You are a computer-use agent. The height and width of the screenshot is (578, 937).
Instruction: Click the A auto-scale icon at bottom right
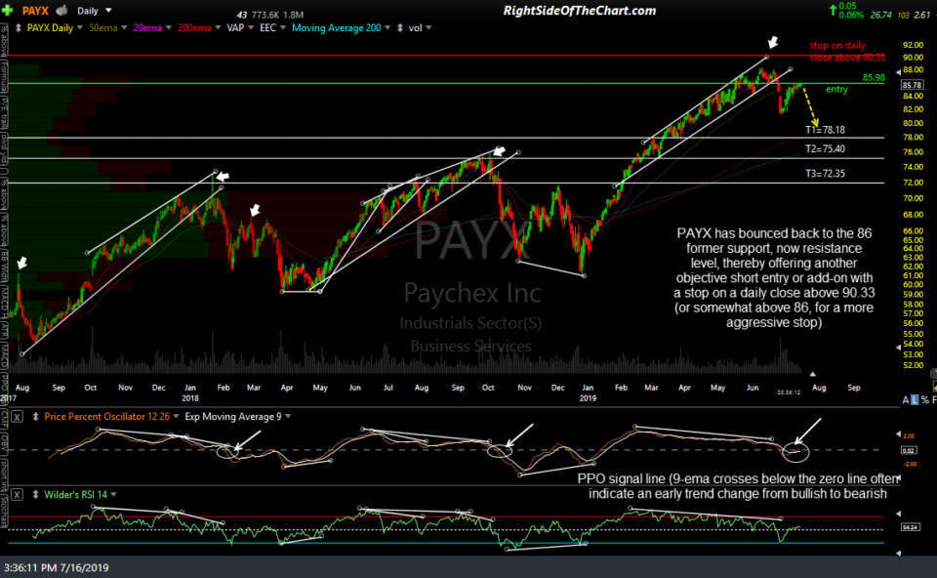906,397
